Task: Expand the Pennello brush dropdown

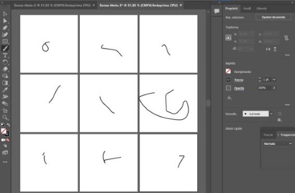Action: pyautogui.click(x=271, y=114)
